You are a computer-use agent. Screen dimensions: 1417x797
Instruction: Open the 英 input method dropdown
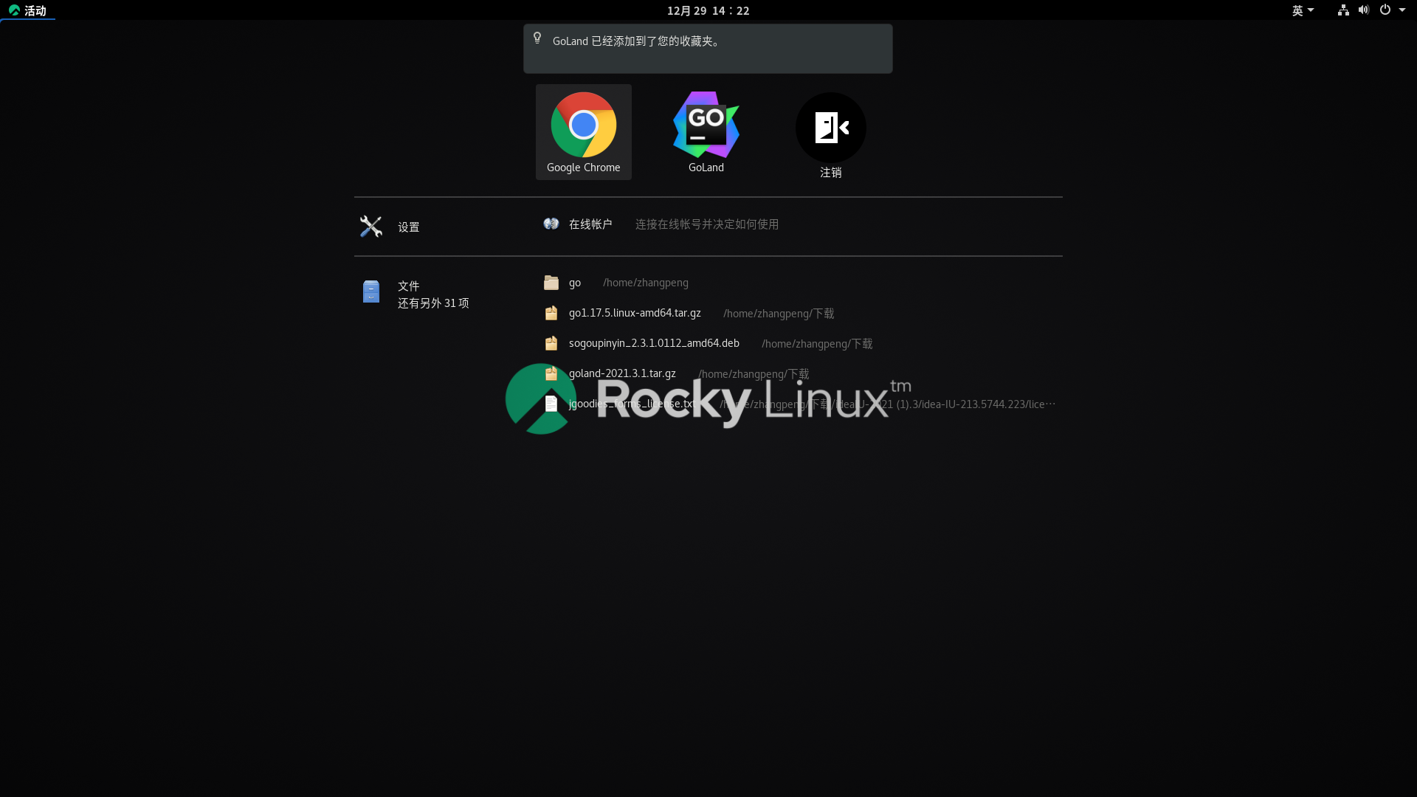coord(1303,10)
